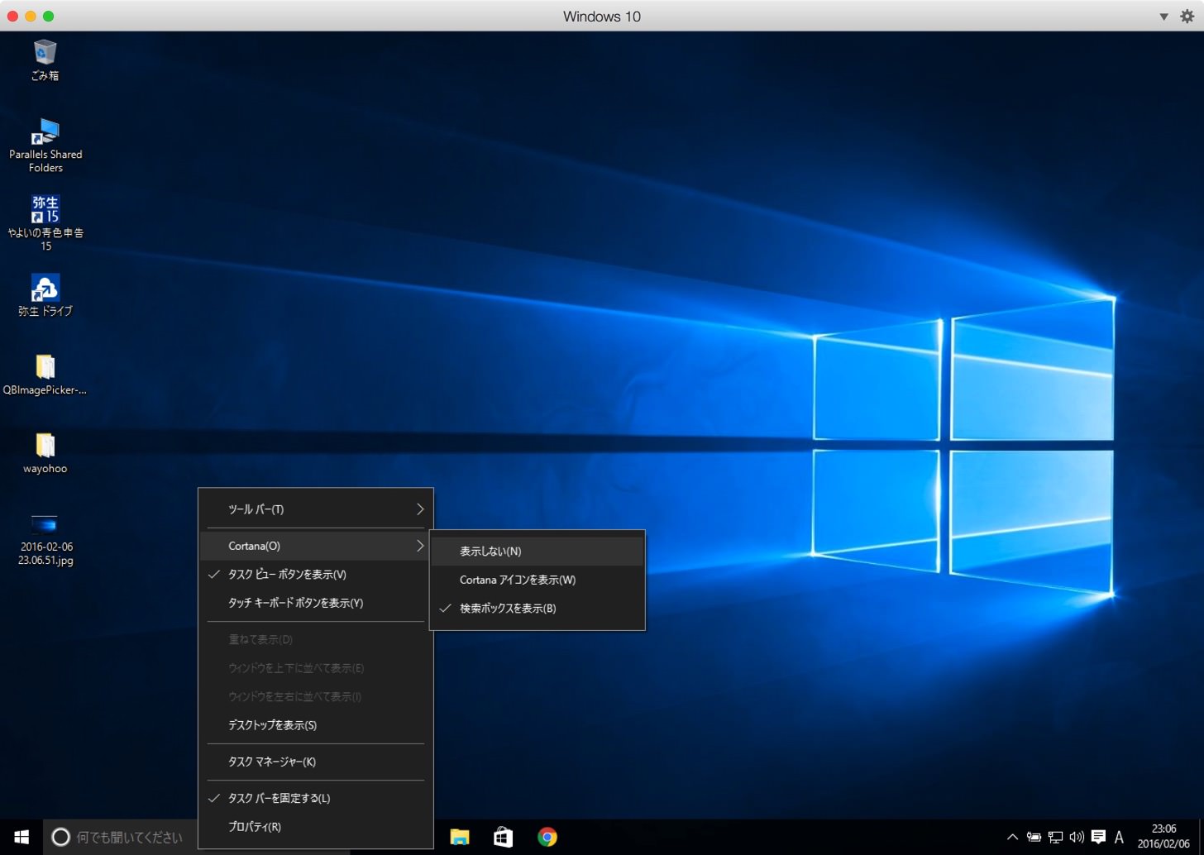
Task: Open the Recycle Bin desktop icon
Action: pyautogui.click(x=45, y=60)
